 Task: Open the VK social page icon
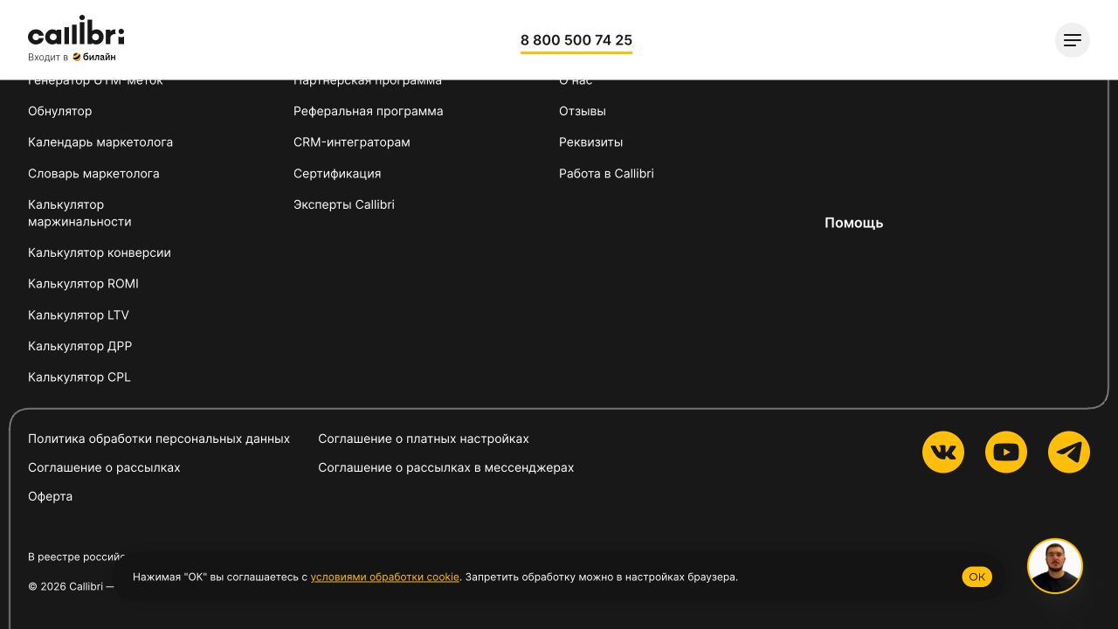943,453
